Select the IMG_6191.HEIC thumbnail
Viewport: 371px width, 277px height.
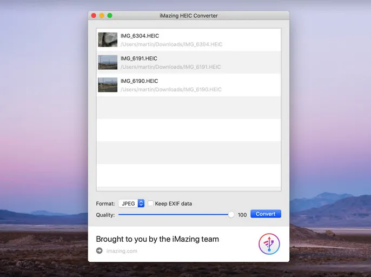point(108,62)
